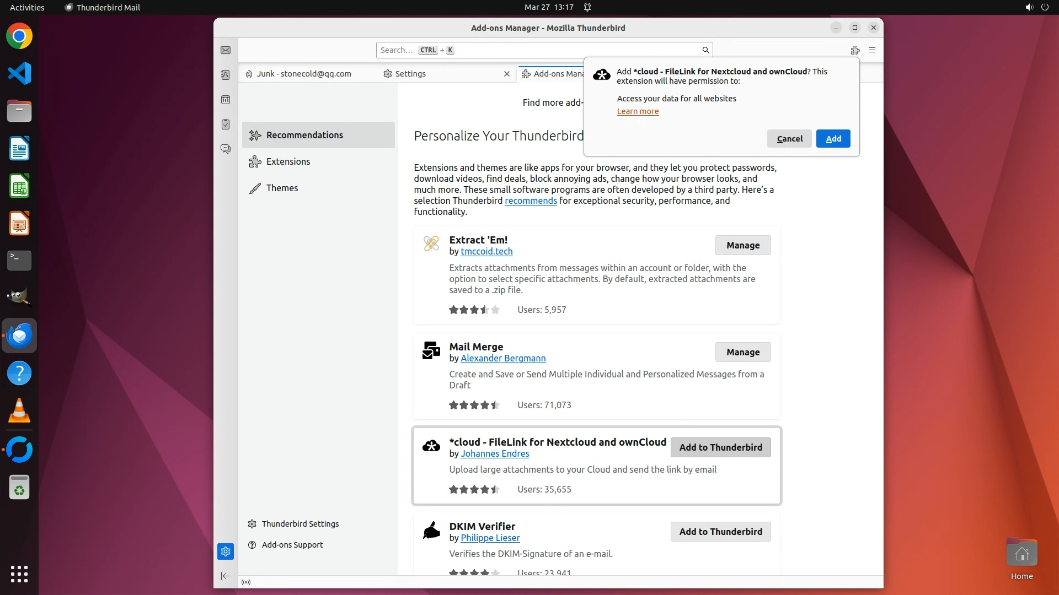
Task: Launch VLC from the dock
Action: point(19,411)
